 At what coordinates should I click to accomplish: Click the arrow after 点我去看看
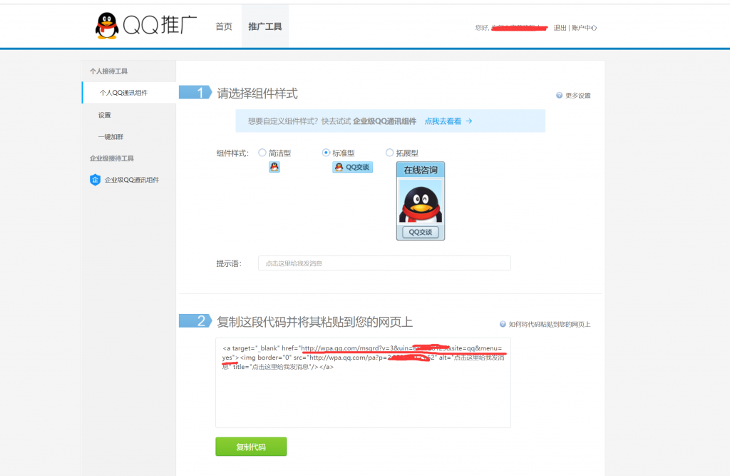click(x=469, y=121)
